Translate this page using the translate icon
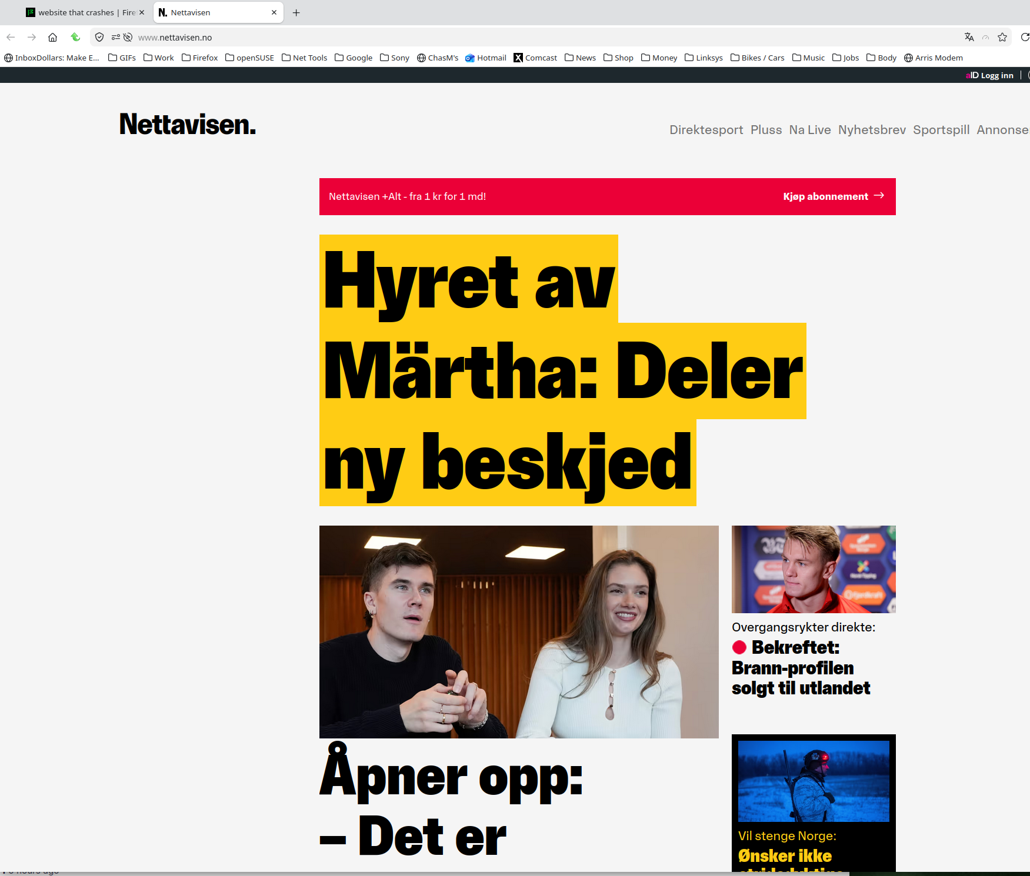The height and width of the screenshot is (876, 1030). click(969, 37)
